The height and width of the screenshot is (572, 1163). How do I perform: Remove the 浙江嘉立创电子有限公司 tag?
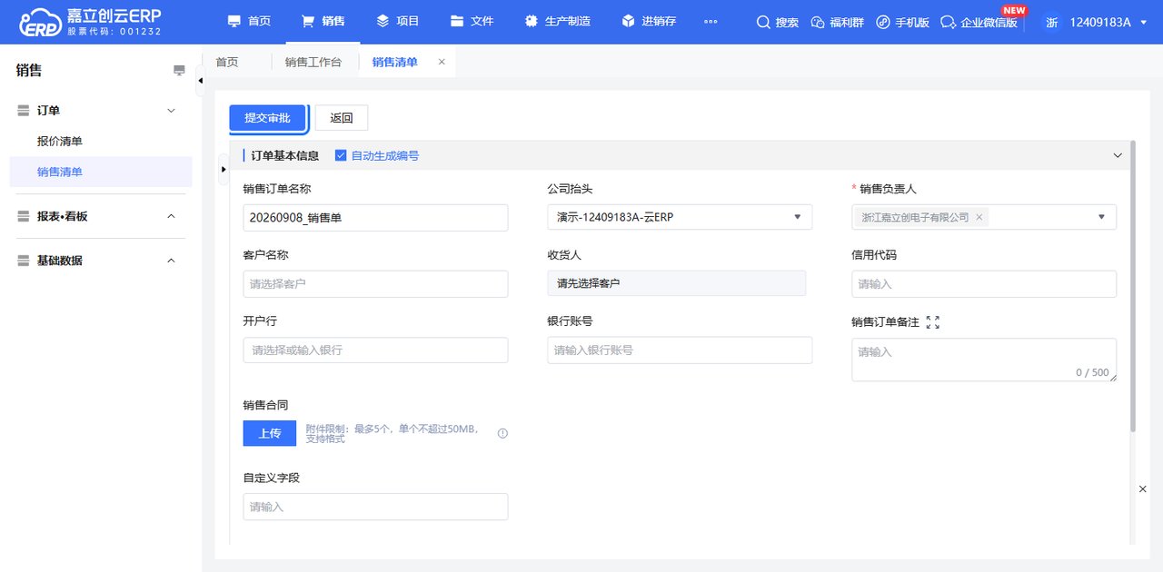(x=979, y=218)
